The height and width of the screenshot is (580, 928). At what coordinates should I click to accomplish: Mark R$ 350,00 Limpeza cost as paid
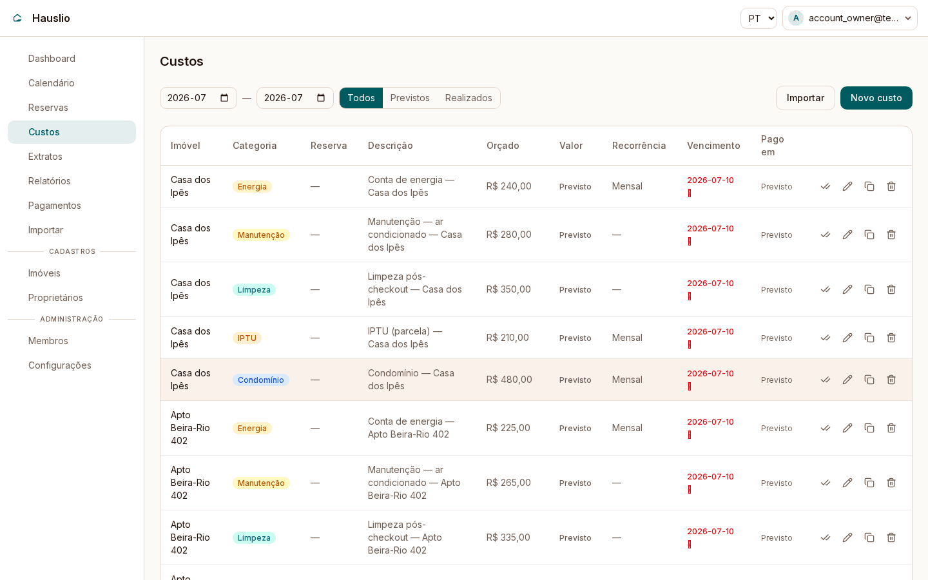(x=826, y=289)
